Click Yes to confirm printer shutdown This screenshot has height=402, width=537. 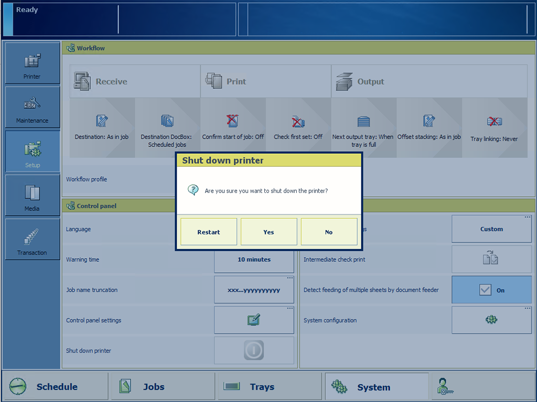tap(268, 232)
